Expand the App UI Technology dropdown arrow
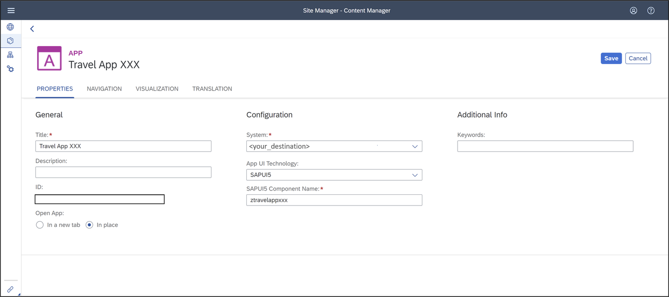 (x=415, y=175)
